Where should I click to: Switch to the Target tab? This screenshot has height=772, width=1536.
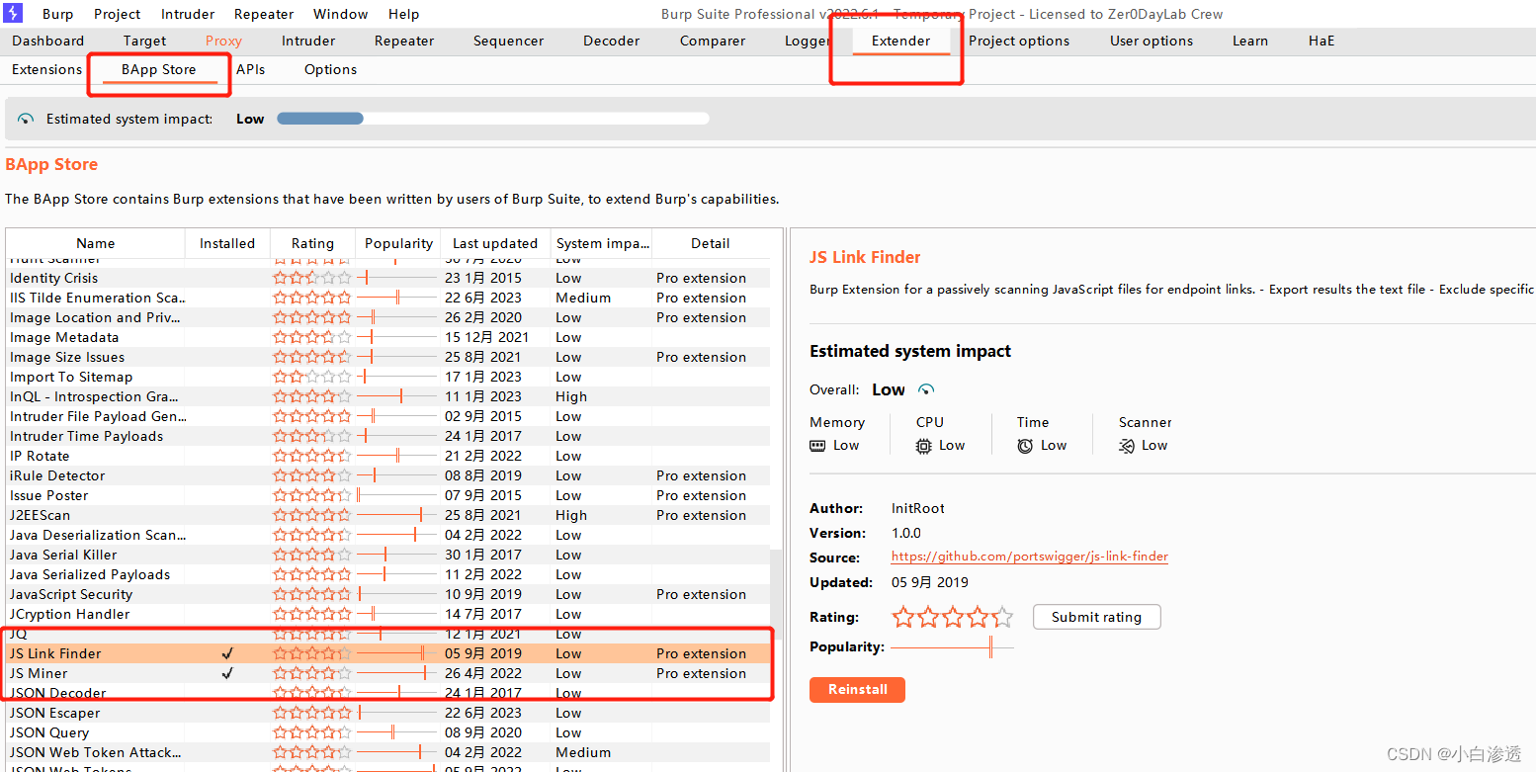[x=145, y=41]
